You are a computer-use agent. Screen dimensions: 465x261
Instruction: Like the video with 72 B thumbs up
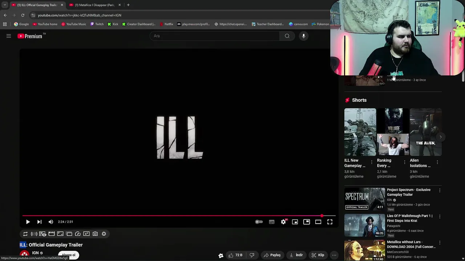pyautogui.click(x=235, y=255)
